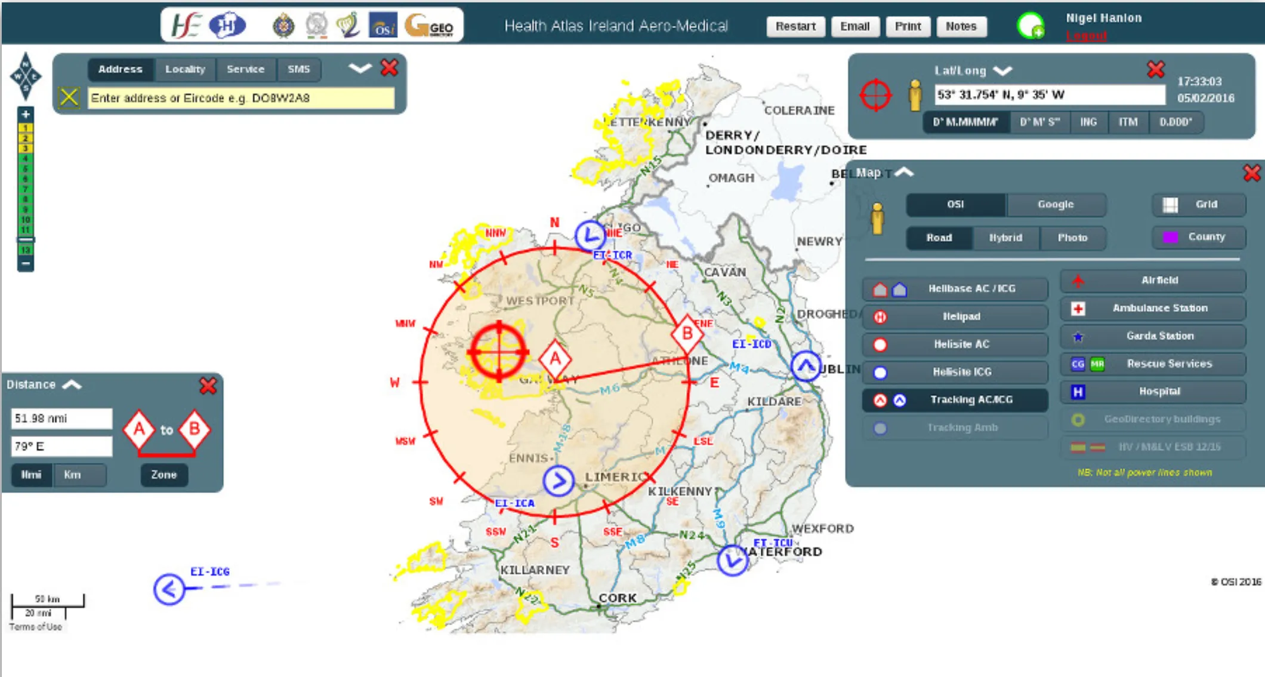Switch to the Service tab
Viewport: 1265px width, 677px height.
(x=245, y=69)
